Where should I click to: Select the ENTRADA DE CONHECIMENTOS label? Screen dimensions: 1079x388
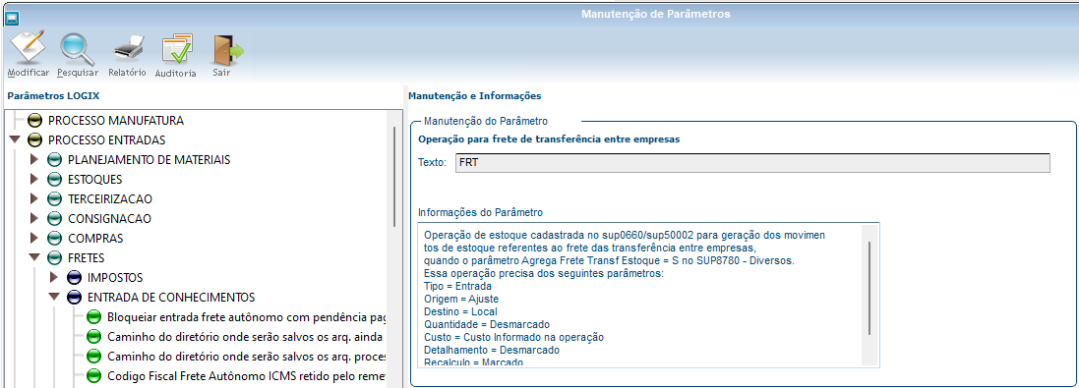tap(171, 298)
